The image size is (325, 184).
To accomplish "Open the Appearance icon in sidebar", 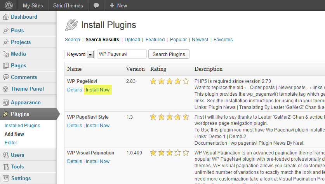I will point(5,103).
